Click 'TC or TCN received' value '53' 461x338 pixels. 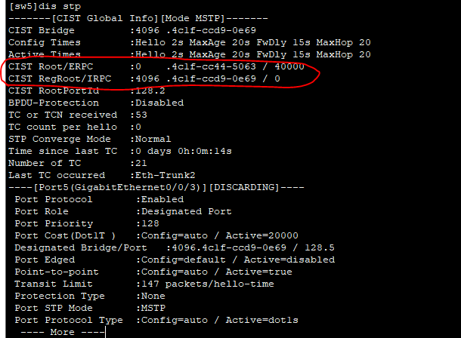[141, 115]
